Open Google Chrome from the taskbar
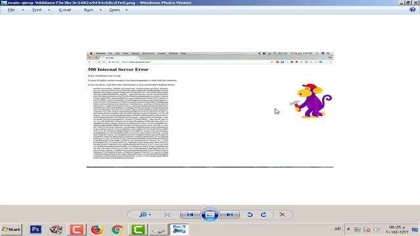The image size is (420, 236). (117, 229)
